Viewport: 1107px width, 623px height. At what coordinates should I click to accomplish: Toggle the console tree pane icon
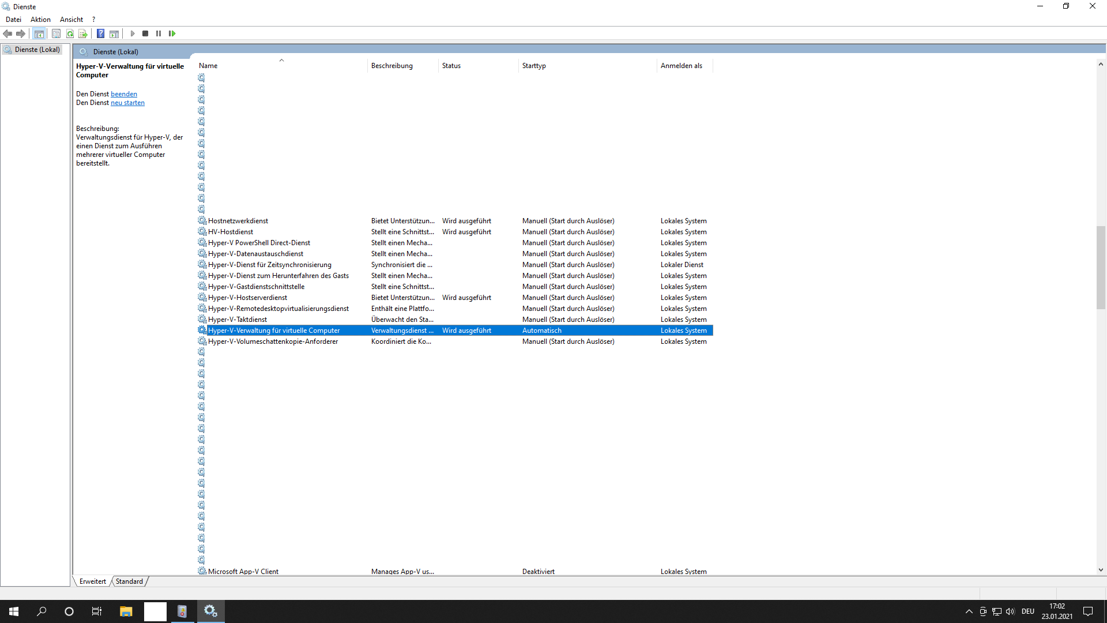click(x=39, y=33)
